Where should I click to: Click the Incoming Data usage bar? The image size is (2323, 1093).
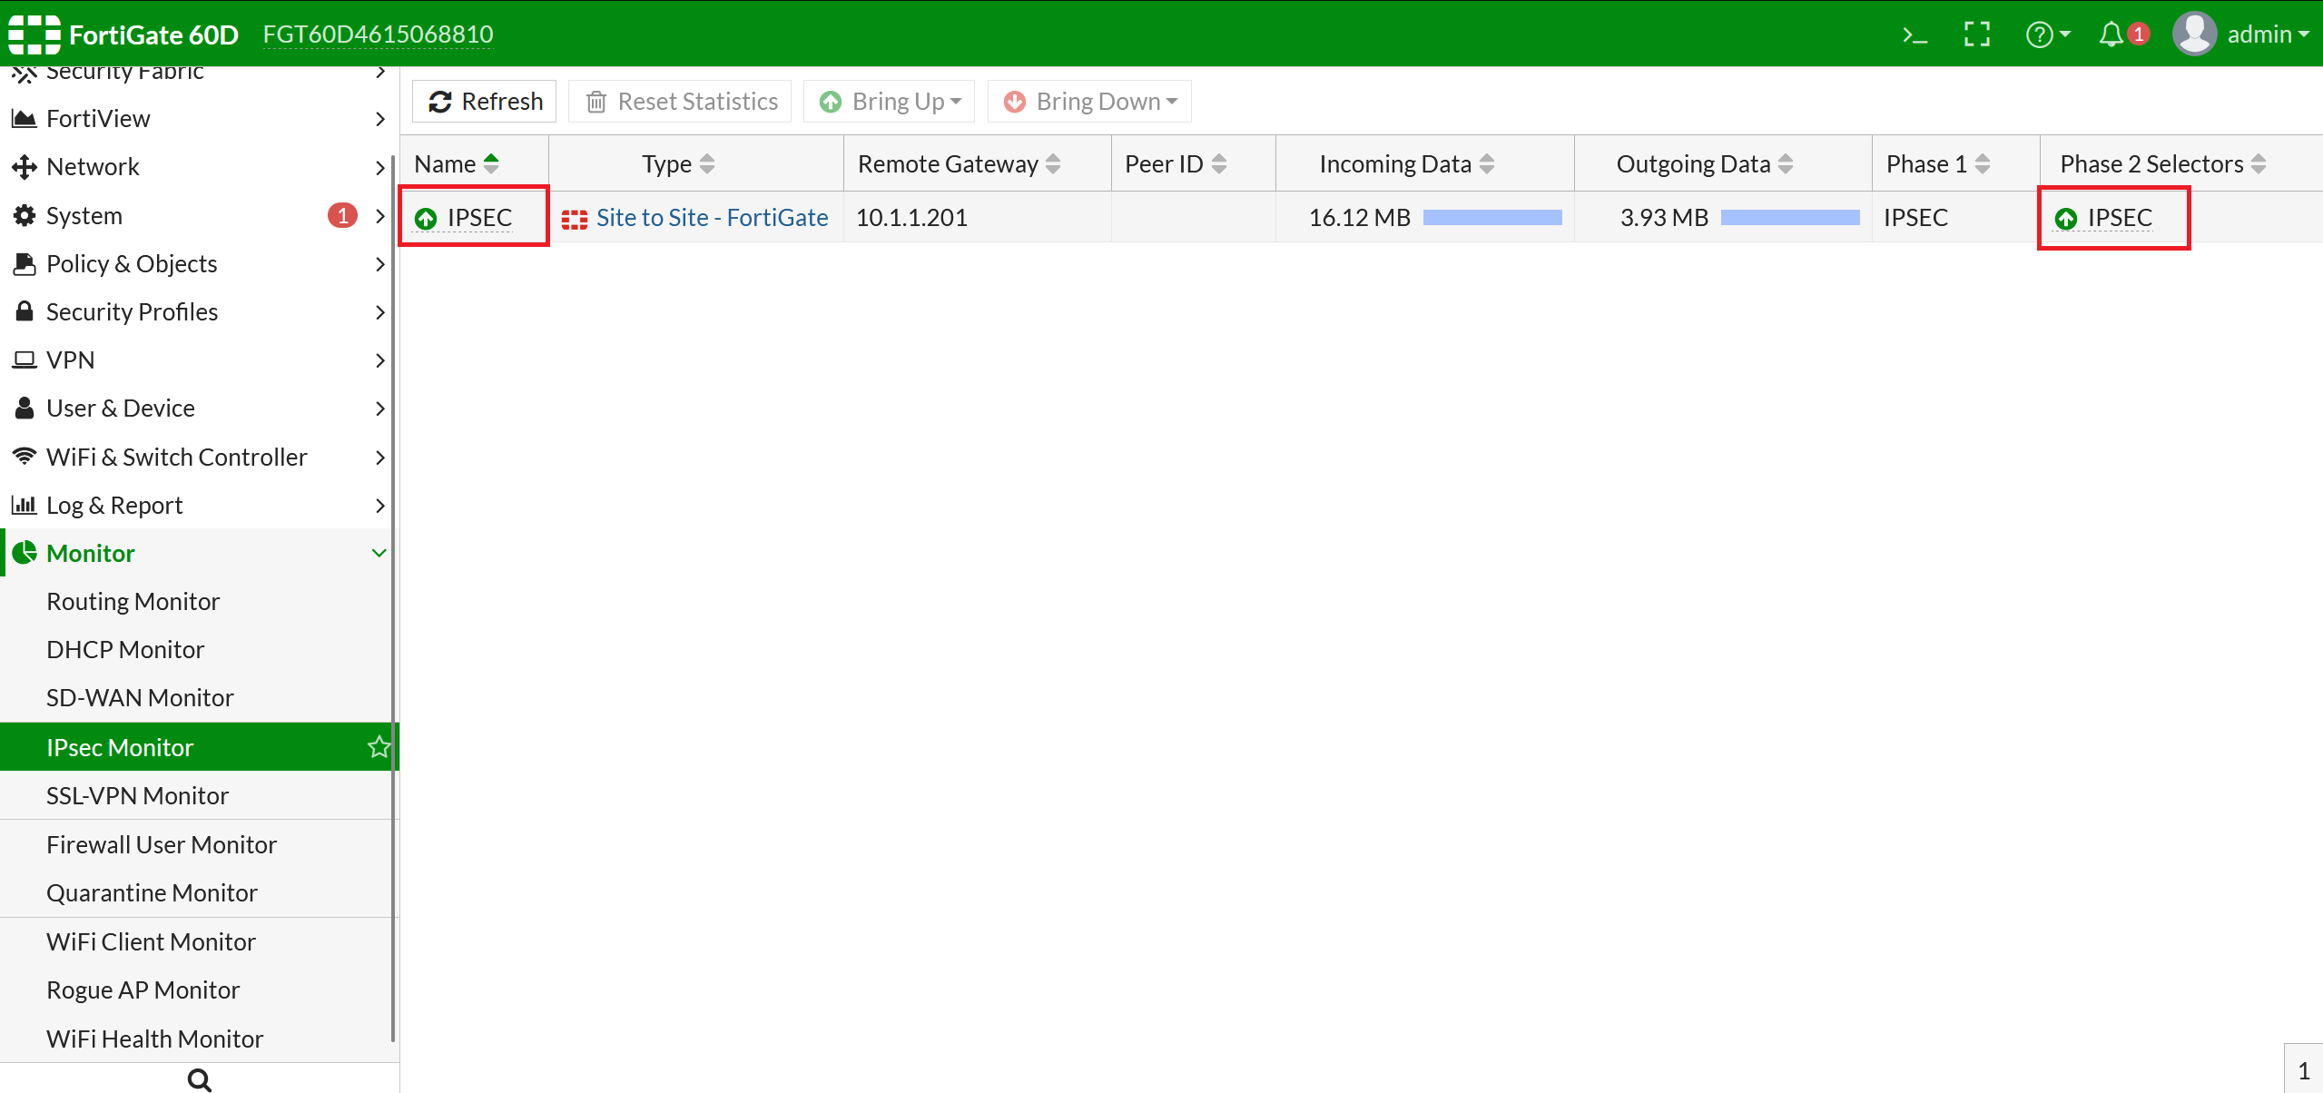click(x=1492, y=217)
